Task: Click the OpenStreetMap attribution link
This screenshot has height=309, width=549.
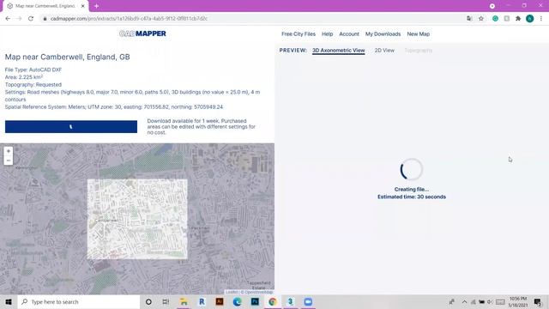Action: 259,292
